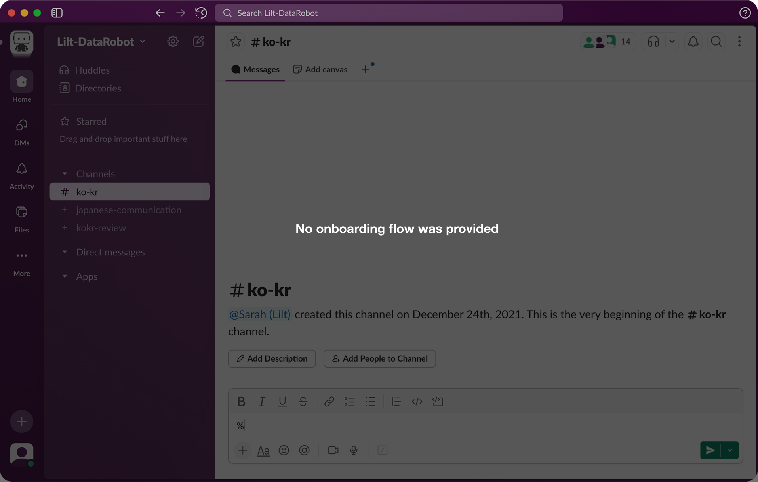
Task: Add a new tab with plus
Action: click(366, 69)
